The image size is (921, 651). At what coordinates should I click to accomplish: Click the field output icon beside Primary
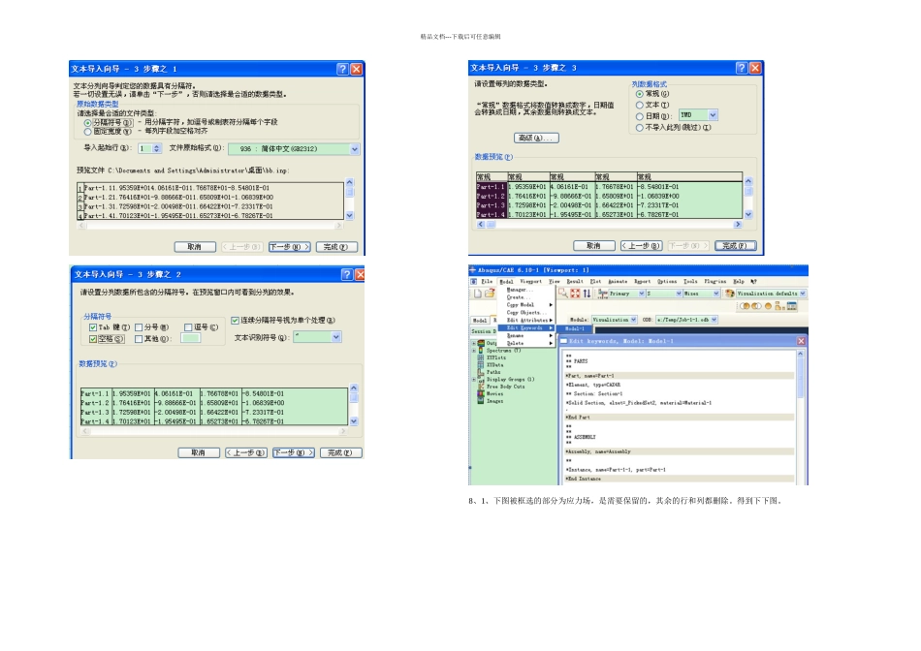(603, 294)
